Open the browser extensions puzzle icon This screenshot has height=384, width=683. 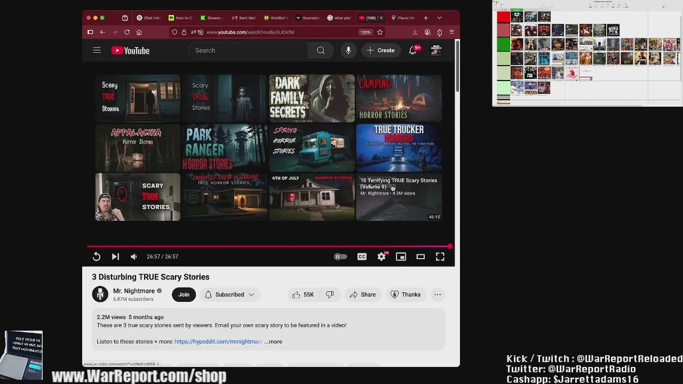[440, 32]
